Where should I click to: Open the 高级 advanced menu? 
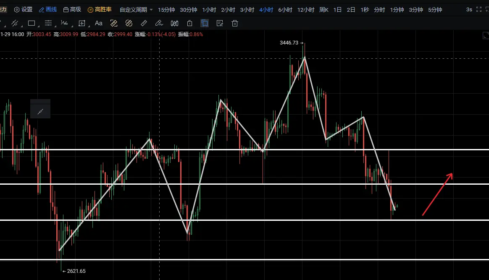(x=72, y=10)
